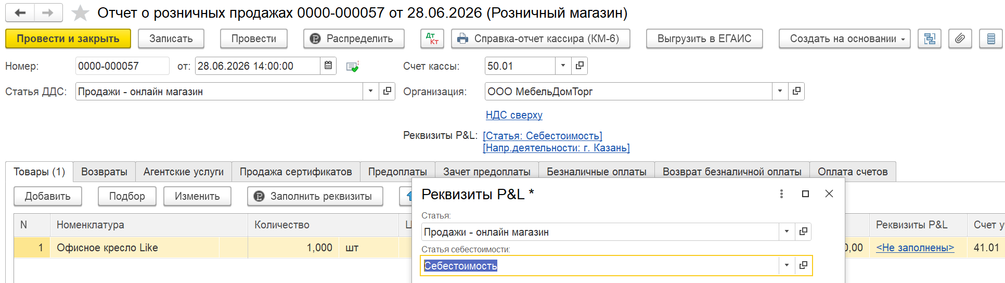Select account cell 41.01
1005x283 pixels.
pyautogui.click(x=986, y=248)
